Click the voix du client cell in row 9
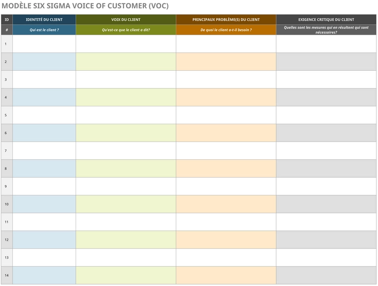Viewport: 378px width, 286px height. coord(126,187)
